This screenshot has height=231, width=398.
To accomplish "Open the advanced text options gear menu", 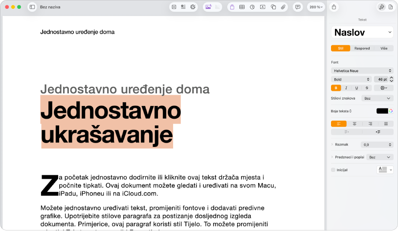I will point(384,88).
